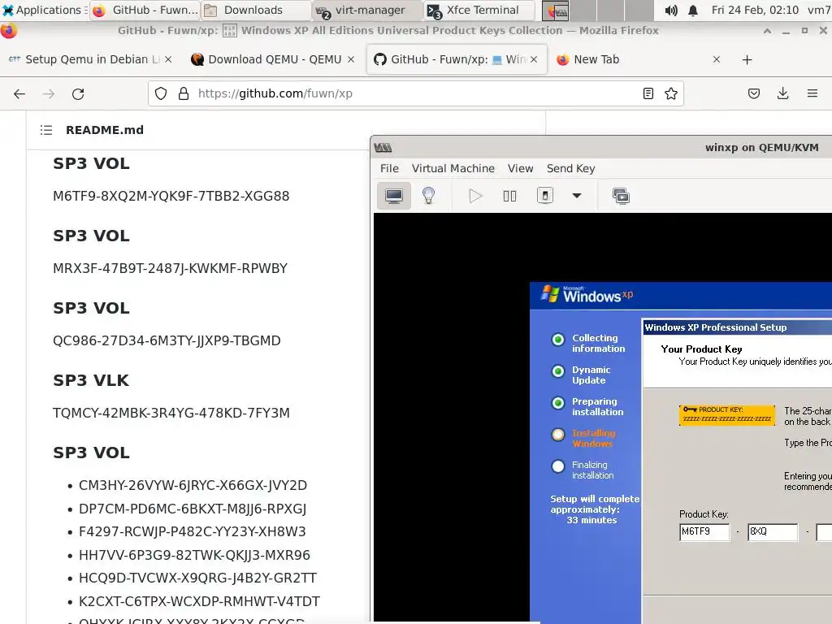Switch to Download QEMU - QEMU tab
Viewport: 832px width, 624px height.
[x=273, y=59]
